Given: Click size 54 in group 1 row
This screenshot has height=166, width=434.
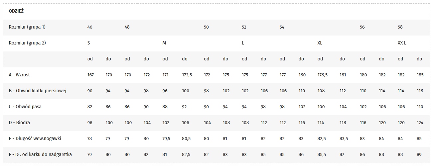Looking at the screenshot, I should tap(282, 27).
